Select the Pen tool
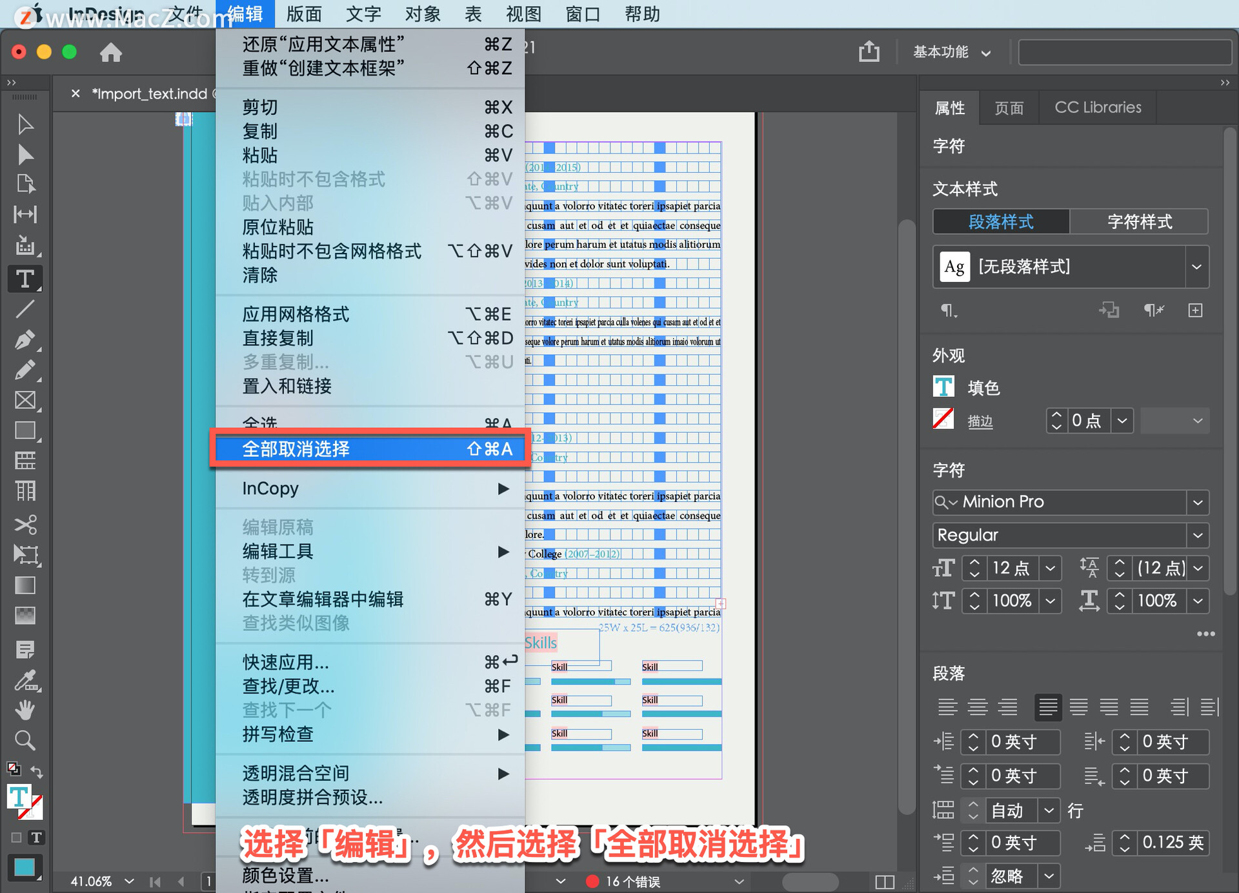The height and width of the screenshot is (893, 1239). (25, 339)
